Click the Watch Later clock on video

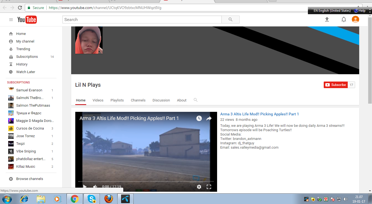pyautogui.click(x=199, y=118)
